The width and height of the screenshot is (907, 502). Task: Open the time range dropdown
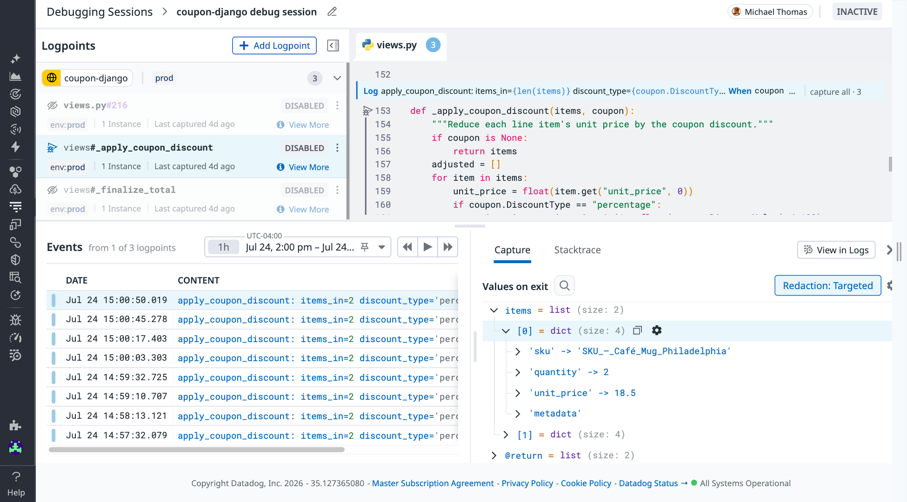381,247
